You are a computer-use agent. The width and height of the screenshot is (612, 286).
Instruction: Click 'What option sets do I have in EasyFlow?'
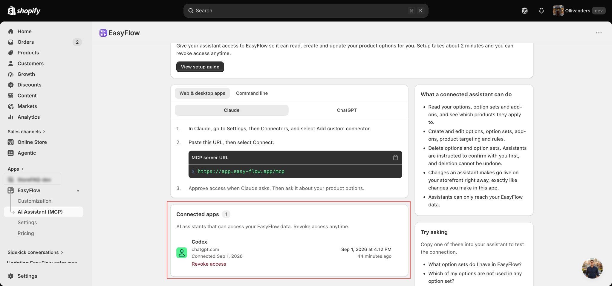[475, 264]
